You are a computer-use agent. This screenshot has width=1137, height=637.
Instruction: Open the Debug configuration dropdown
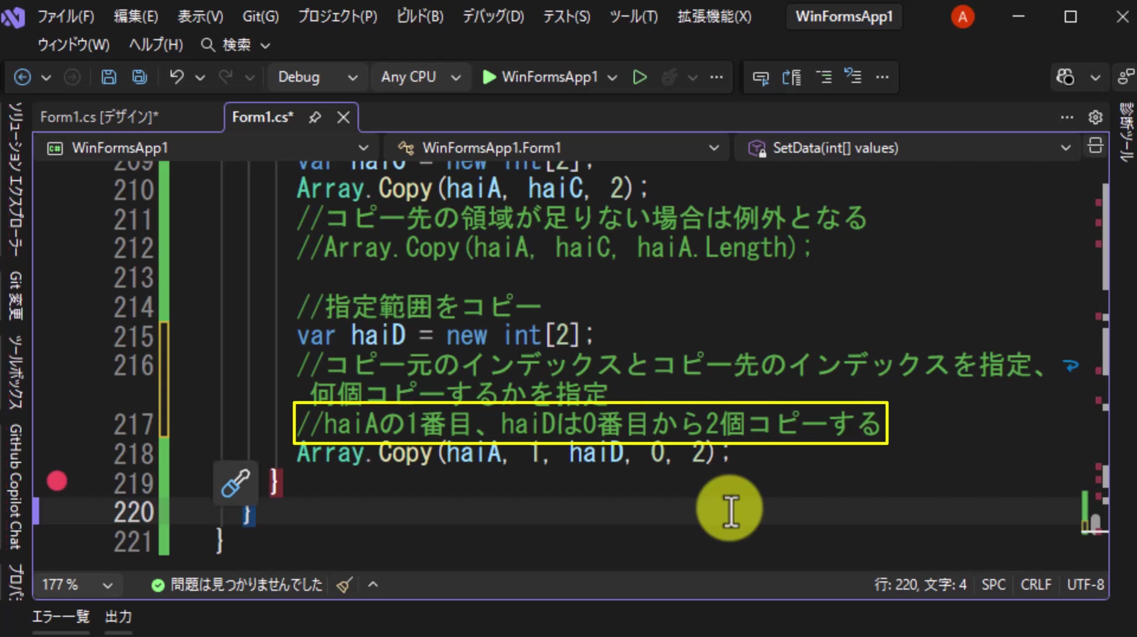point(317,77)
